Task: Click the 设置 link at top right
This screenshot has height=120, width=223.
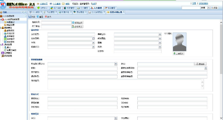Action: pos(194,3)
